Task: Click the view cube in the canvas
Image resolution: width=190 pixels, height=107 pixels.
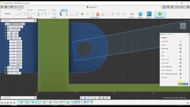Action: (x=183, y=26)
